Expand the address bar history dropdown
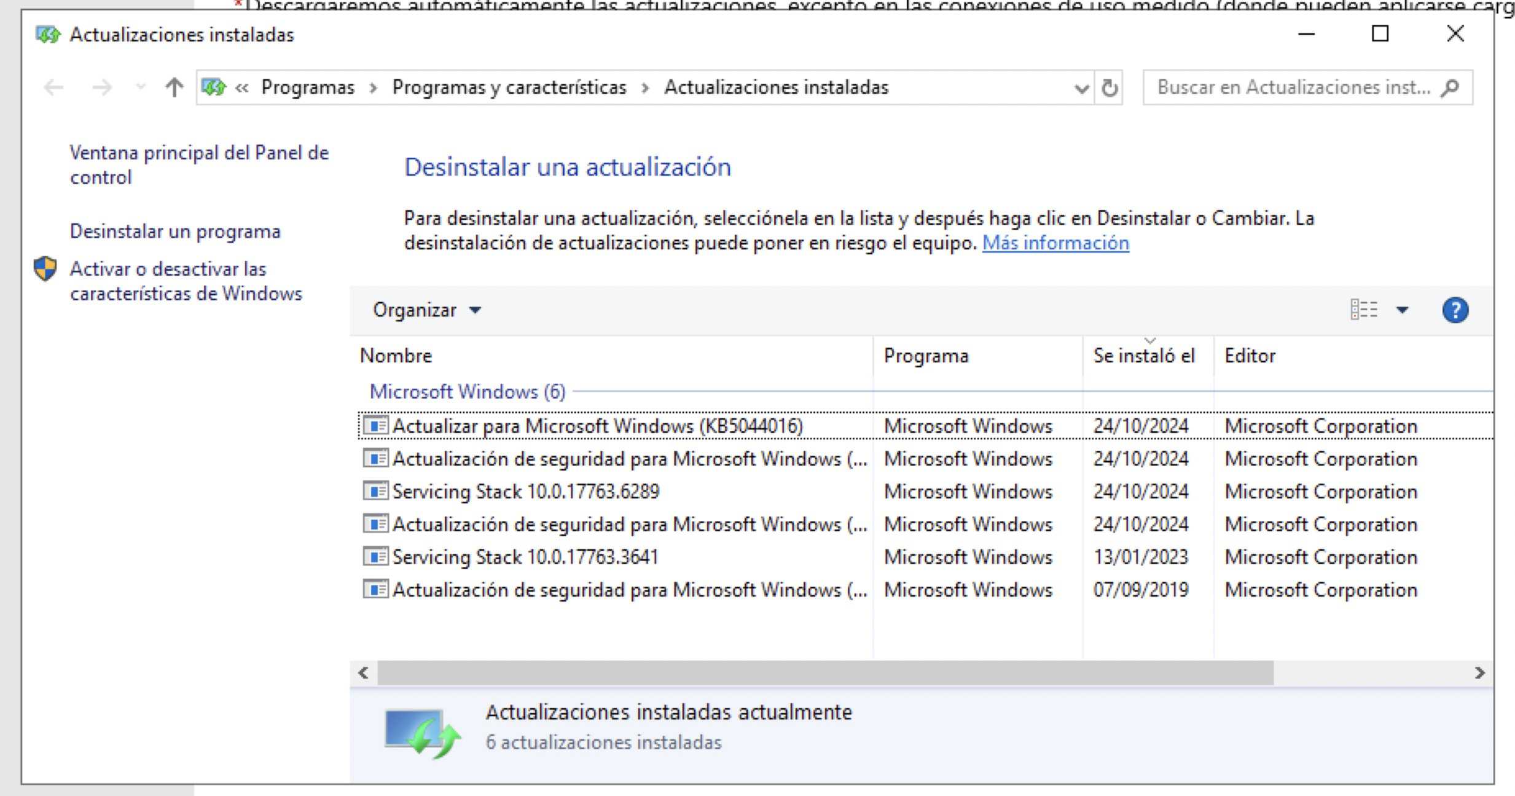 pyautogui.click(x=1082, y=88)
